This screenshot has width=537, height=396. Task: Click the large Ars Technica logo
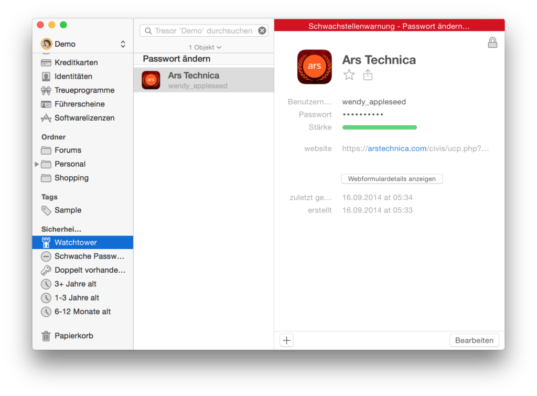pyautogui.click(x=315, y=67)
